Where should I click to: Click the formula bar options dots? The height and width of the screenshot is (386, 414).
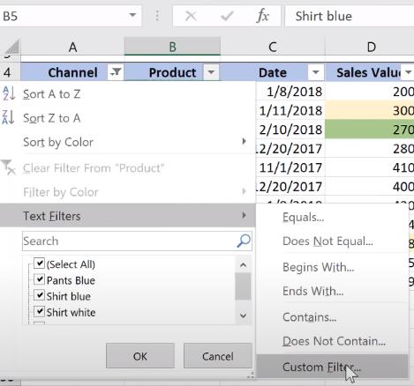tap(157, 16)
